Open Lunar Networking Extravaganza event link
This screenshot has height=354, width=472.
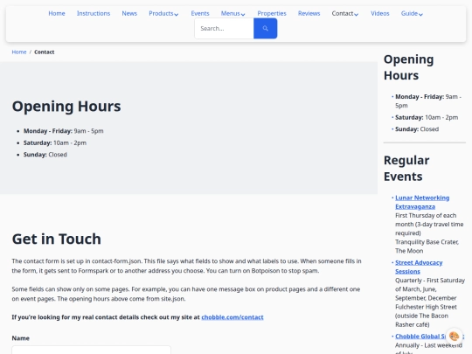click(422, 202)
